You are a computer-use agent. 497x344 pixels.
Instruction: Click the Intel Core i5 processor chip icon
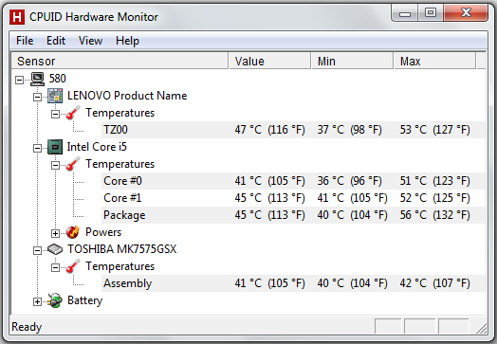tap(55, 147)
